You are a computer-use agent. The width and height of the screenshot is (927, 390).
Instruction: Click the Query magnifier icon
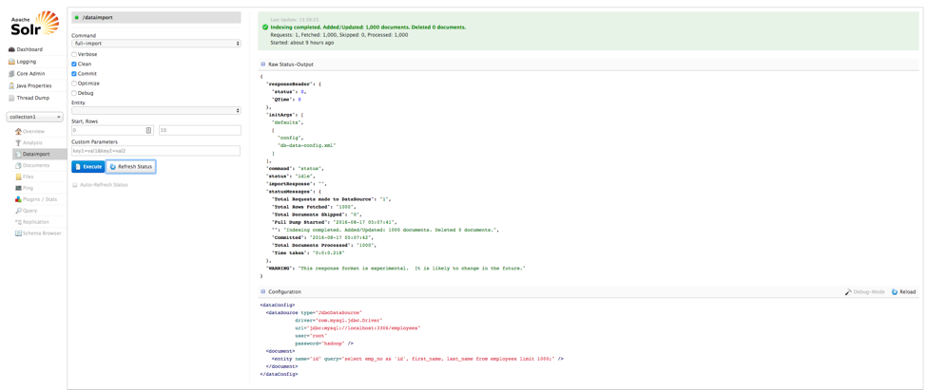click(x=18, y=211)
